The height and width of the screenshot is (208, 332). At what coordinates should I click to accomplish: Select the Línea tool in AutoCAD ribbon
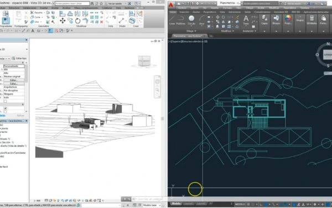point(172,20)
